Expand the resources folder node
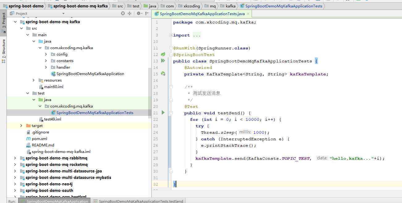This screenshot has height=203, width=402. (x=34, y=80)
